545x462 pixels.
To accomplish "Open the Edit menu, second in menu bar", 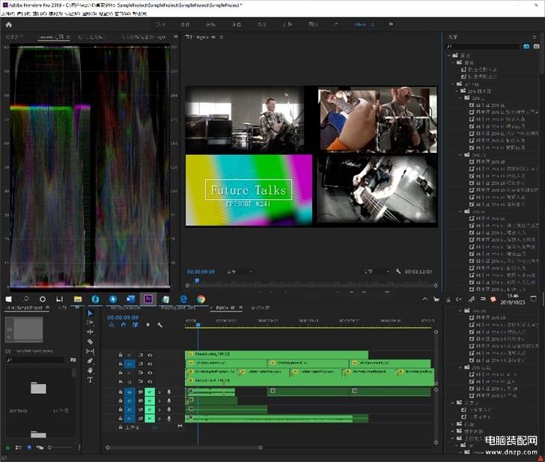I will coord(23,13).
